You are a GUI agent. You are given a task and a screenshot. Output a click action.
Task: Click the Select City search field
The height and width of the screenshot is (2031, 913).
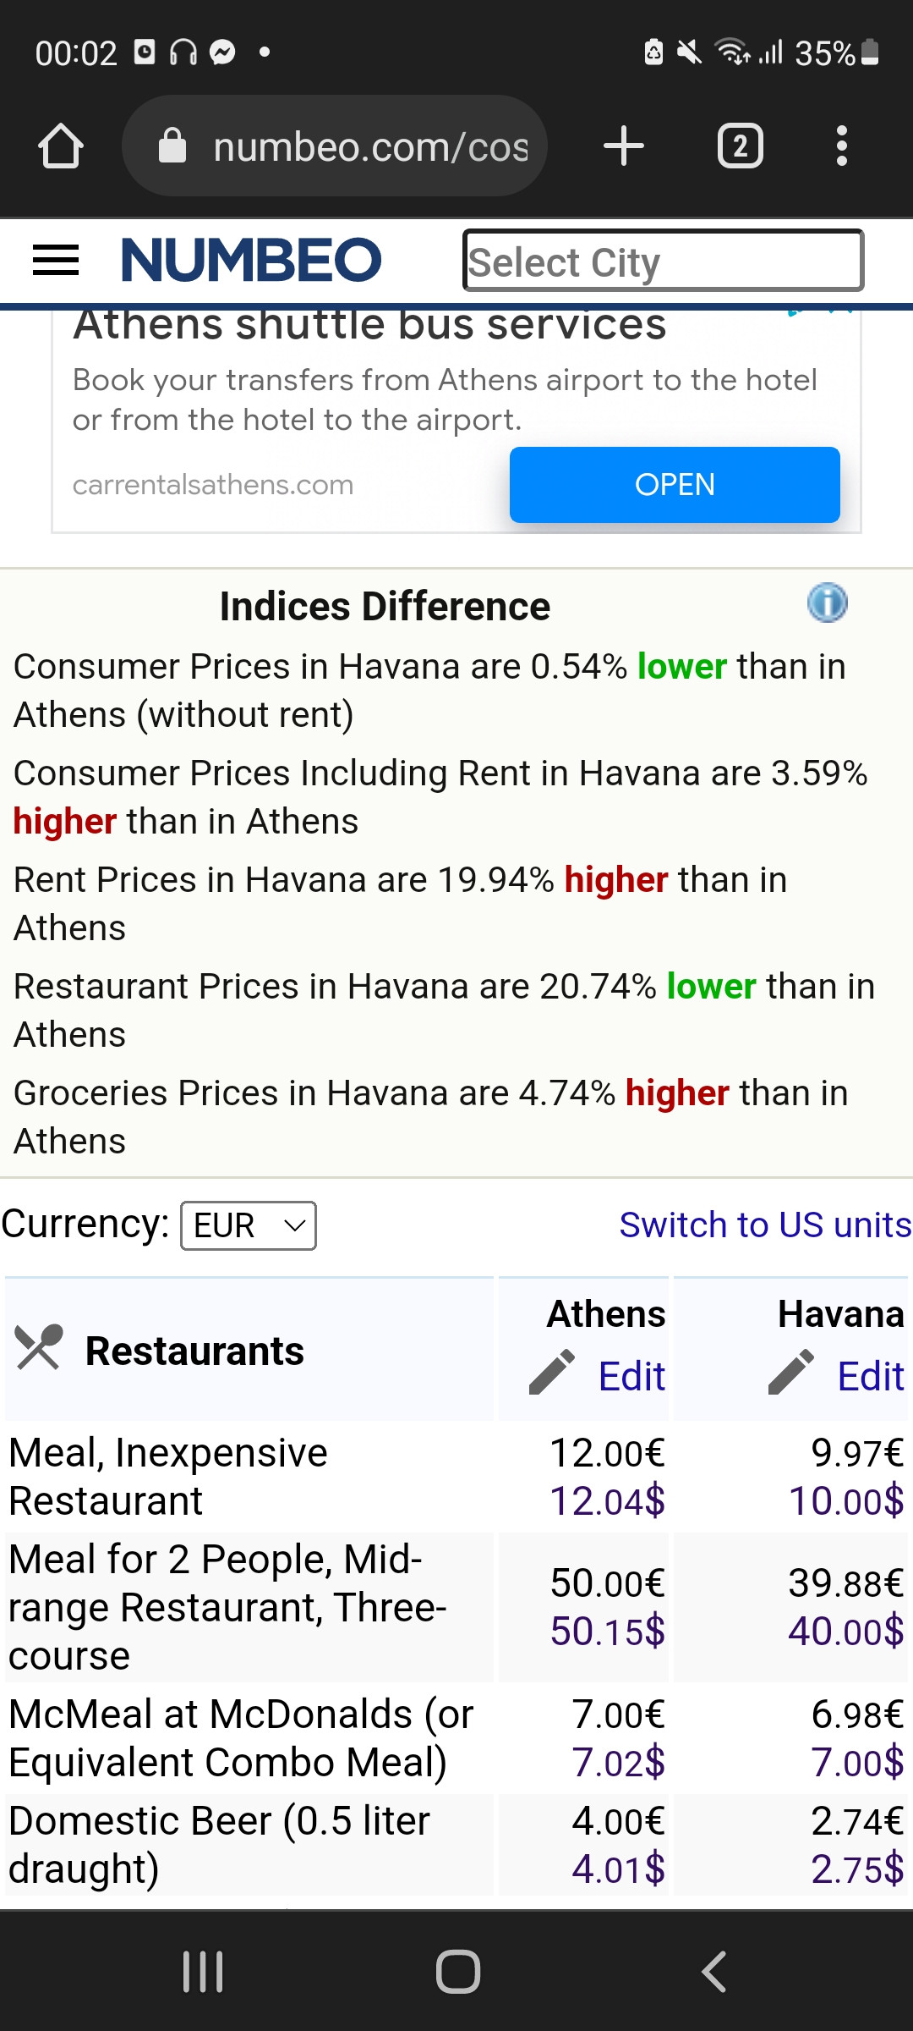[663, 261]
